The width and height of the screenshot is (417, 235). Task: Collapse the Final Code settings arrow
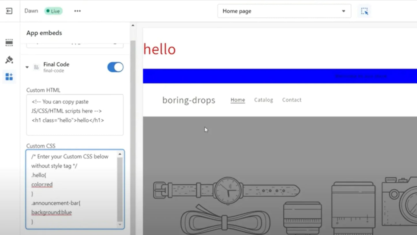click(x=27, y=67)
